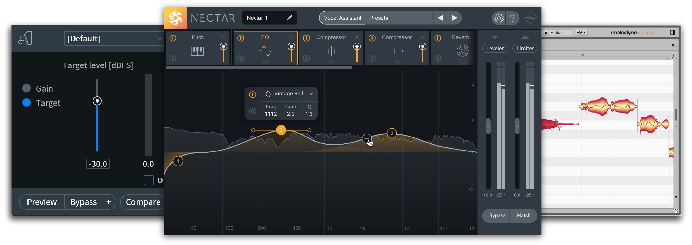The image size is (692, 245).
Task: Click the pencil icon to rename preset
Action: (x=289, y=18)
